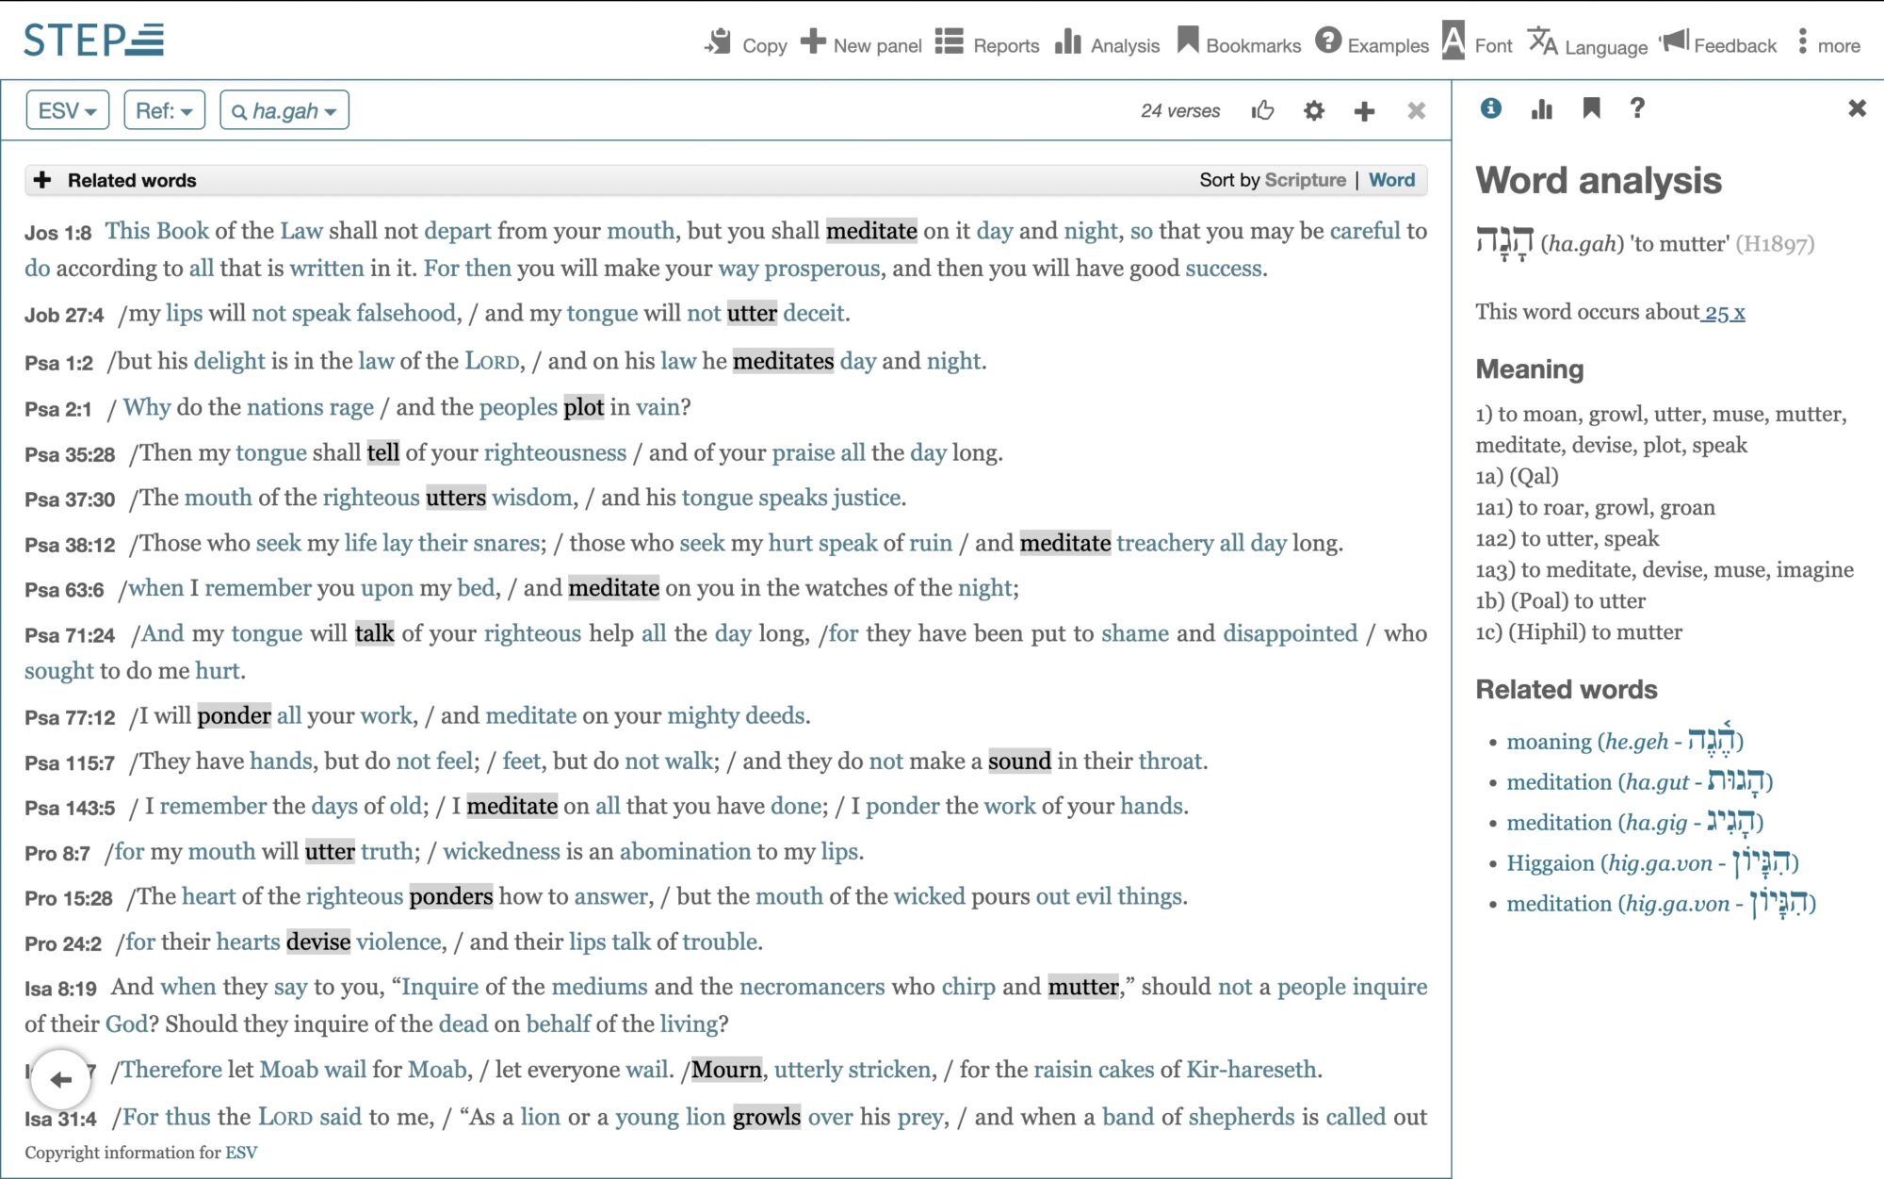Open the word analysis statistics chart icon
The height and width of the screenshot is (1179, 1884).
tap(1541, 109)
